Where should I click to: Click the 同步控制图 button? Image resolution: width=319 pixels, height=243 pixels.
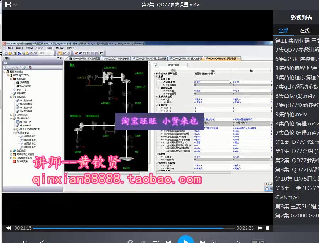(174, 65)
